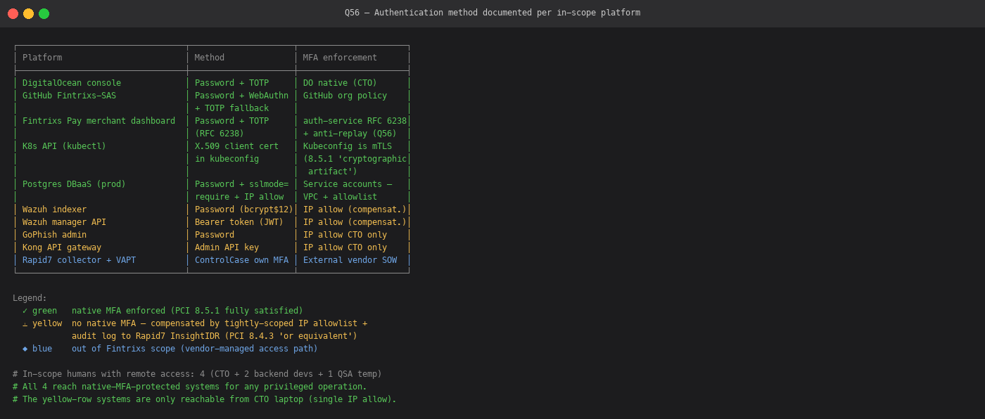The width and height of the screenshot is (985, 419).
Task: Click the 'ControlCase own MFA' cell
Action: pos(241,260)
